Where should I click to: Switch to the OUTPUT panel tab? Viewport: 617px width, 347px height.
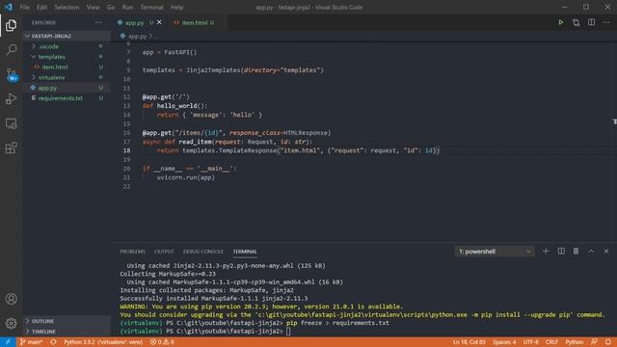(164, 252)
